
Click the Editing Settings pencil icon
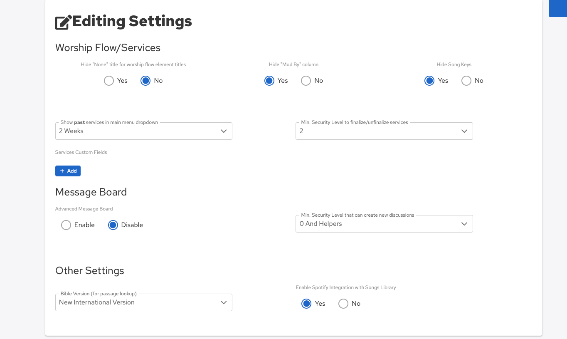tap(63, 22)
